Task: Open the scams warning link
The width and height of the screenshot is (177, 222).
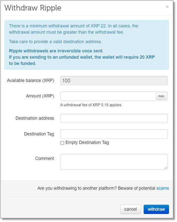Action: [x=163, y=188]
